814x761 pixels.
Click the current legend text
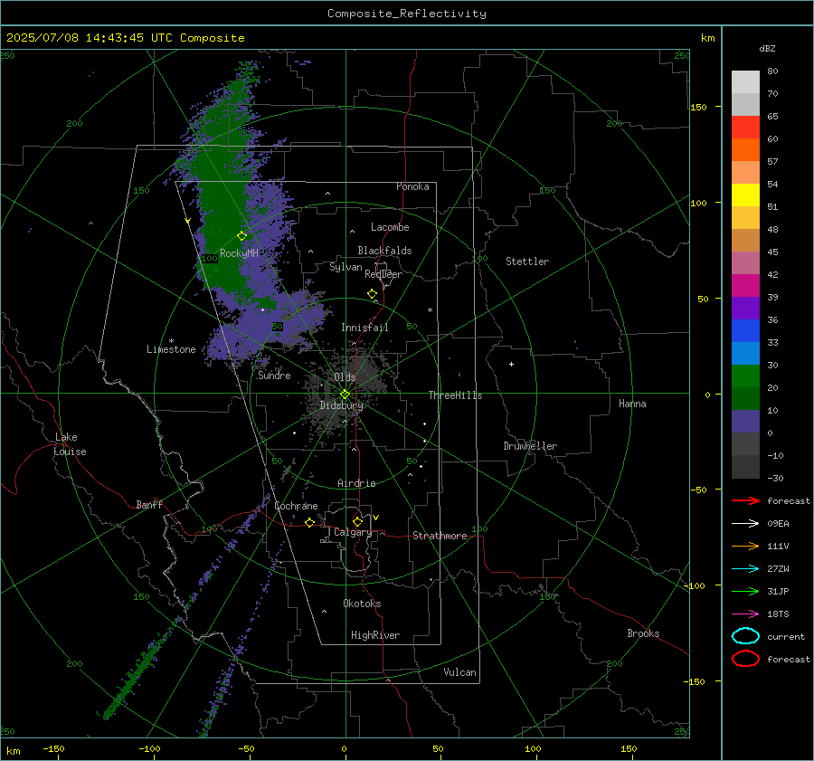pyautogui.click(x=786, y=636)
